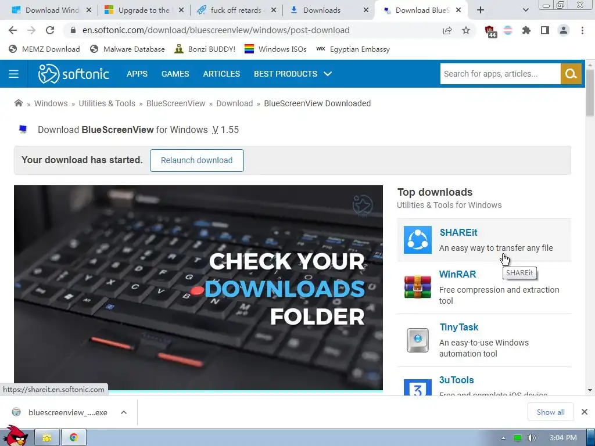The height and width of the screenshot is (446, 595).
Task: Click the page vertical scrollbar thumb
Action: (x=590, y=93)
